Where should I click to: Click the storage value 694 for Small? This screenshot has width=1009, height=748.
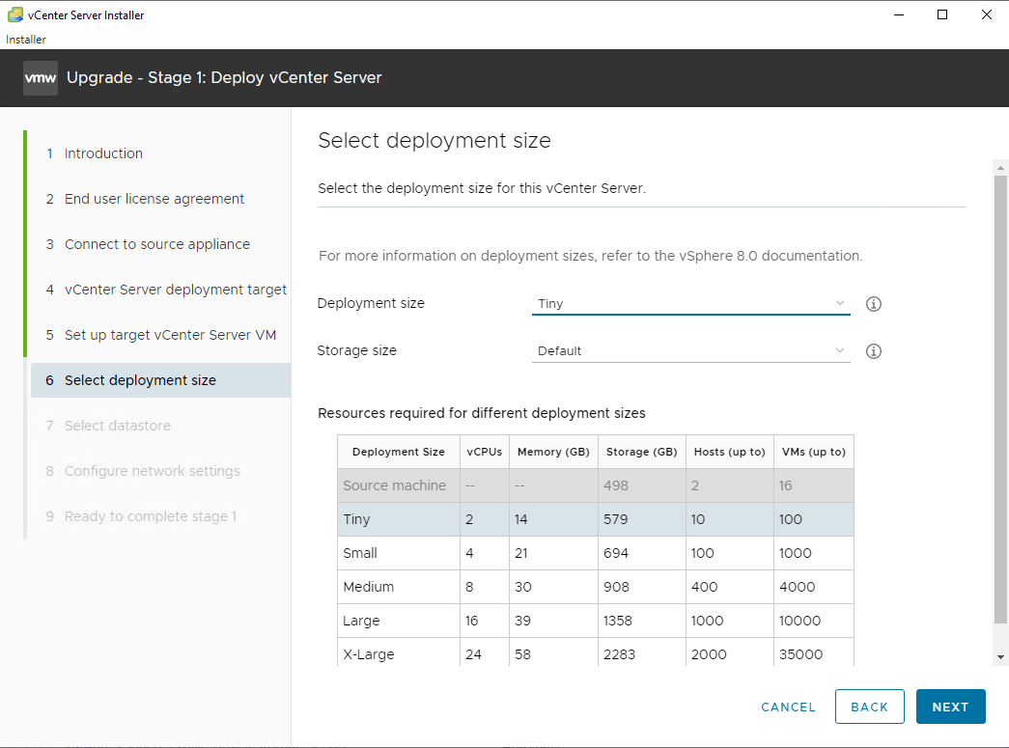coord(616,553)
